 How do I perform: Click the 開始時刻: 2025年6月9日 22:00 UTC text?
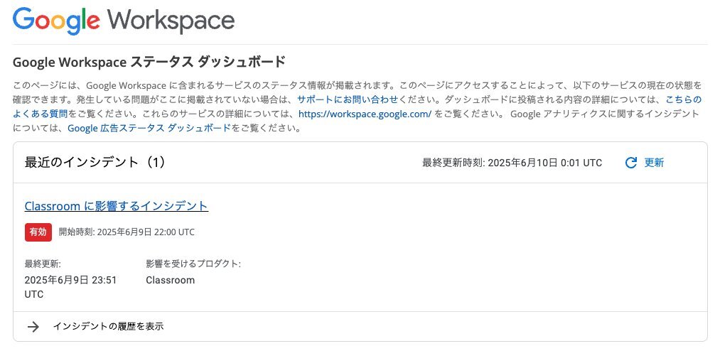pos(127,232)
